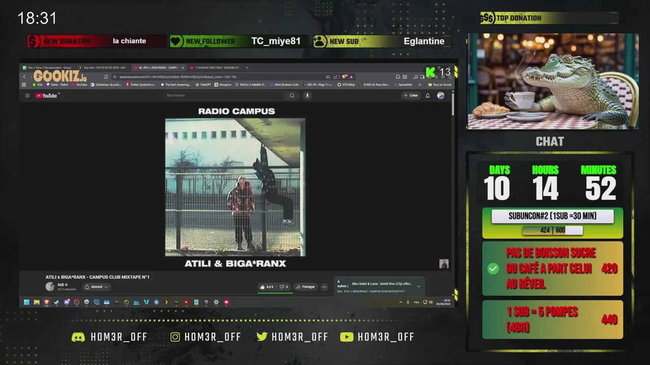650x365 pixels.
Task: Expand the Abonné subscription dropdown
Action: pos(96,287)
